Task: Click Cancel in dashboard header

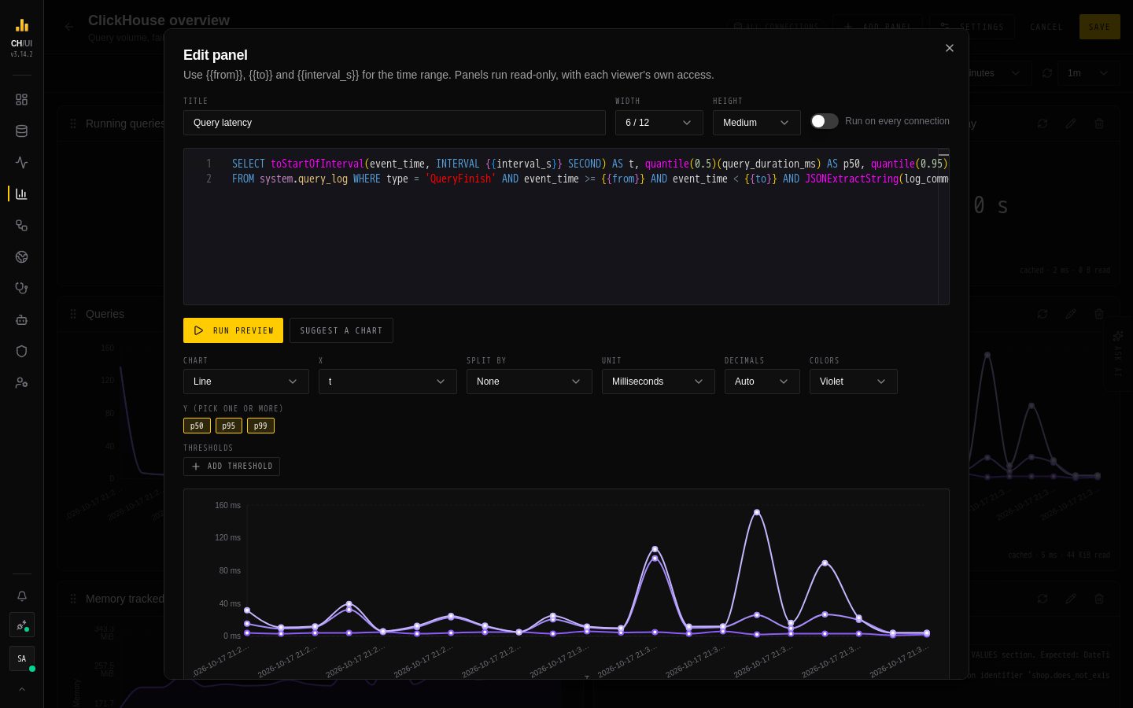Action: tap(1046, 27)
